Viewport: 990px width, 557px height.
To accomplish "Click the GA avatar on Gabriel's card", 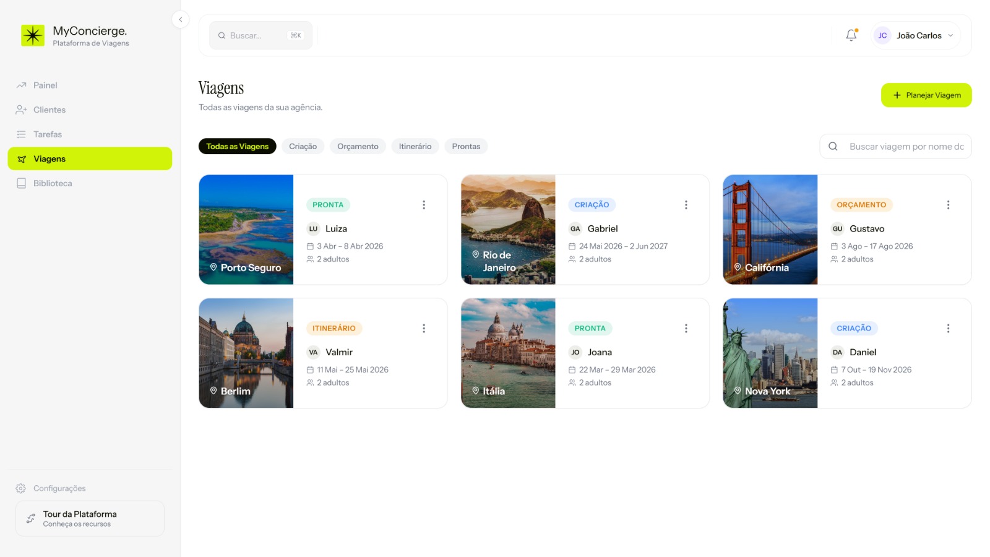I will pyautogui.click(x=575, y=229).
